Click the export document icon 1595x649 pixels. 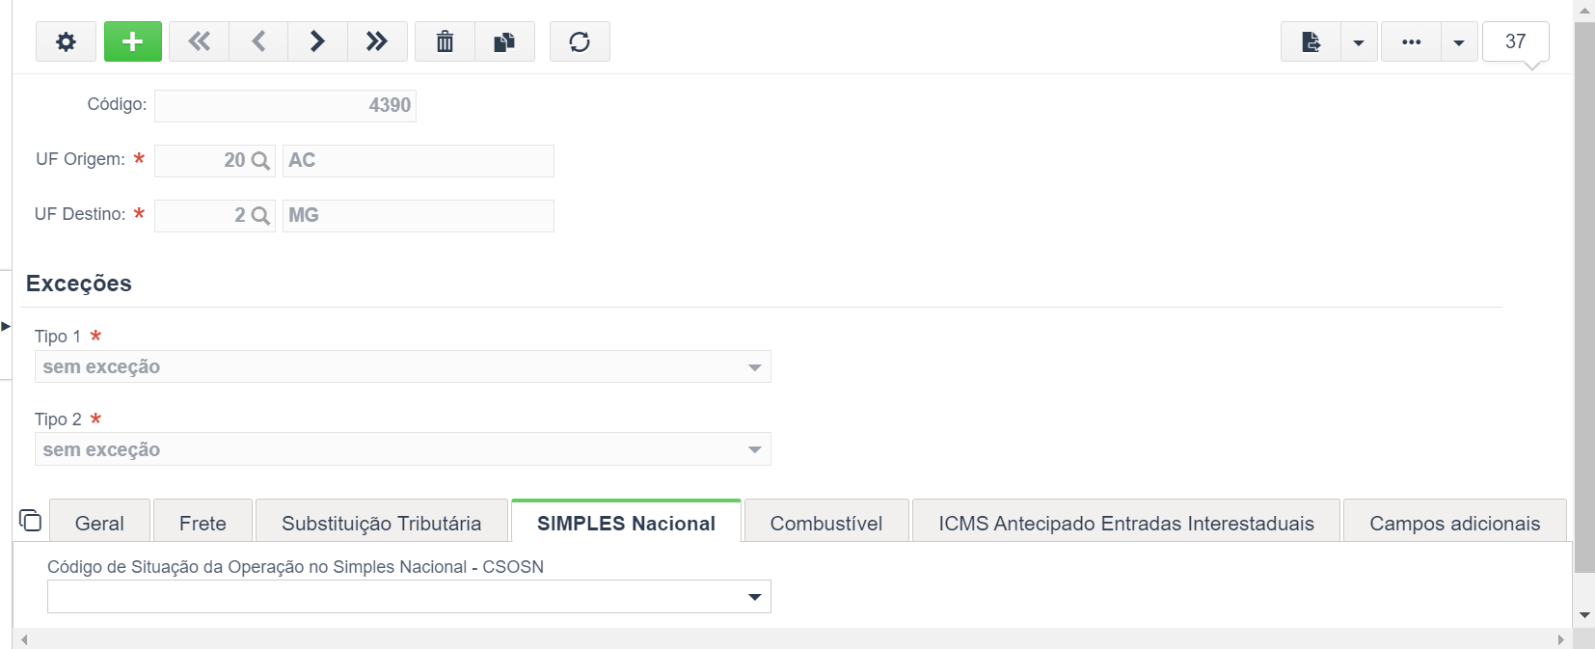click(1311, 41)
